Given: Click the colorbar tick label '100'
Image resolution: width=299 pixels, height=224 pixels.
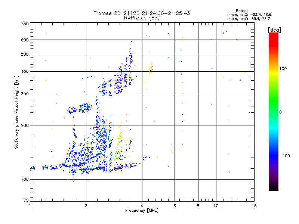Looking at the screenshot, I should coord(283,69).
